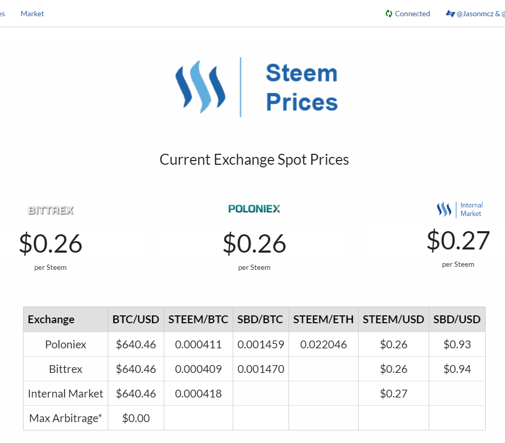Select the Max Arbitrage* row label
Viewport: 505px width, 443px height.
pyautogui.click(x=66, y=418)
